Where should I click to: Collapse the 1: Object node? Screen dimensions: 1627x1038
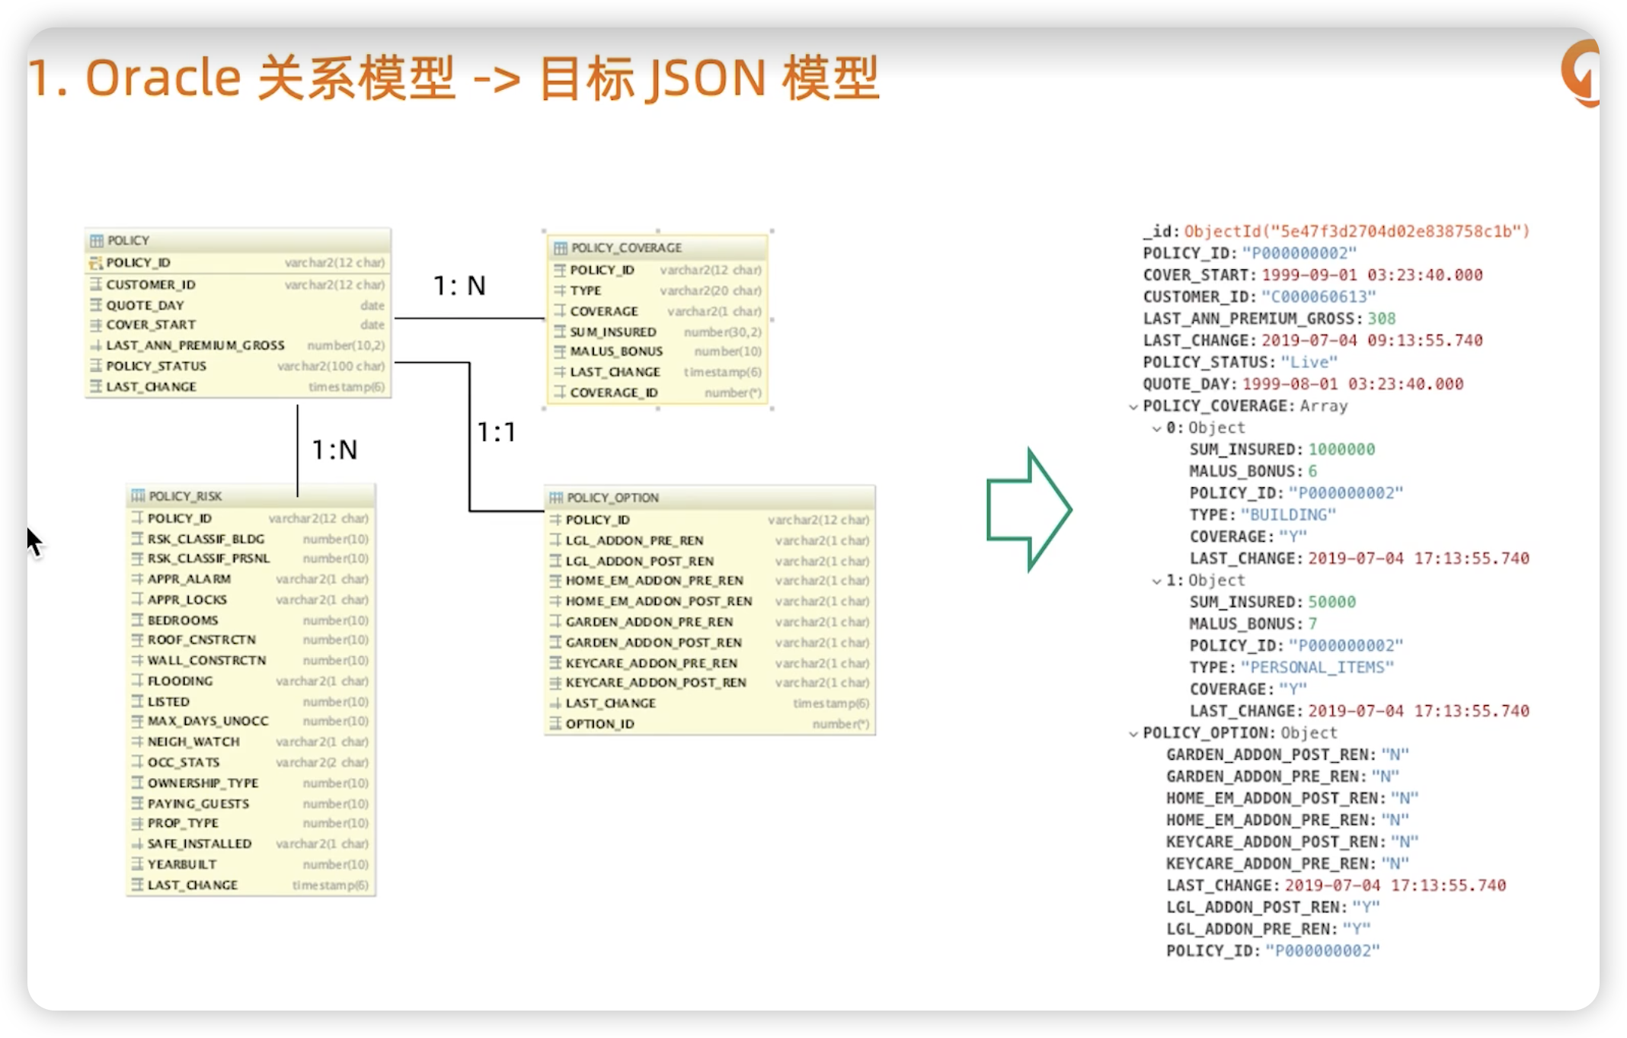1156,581
